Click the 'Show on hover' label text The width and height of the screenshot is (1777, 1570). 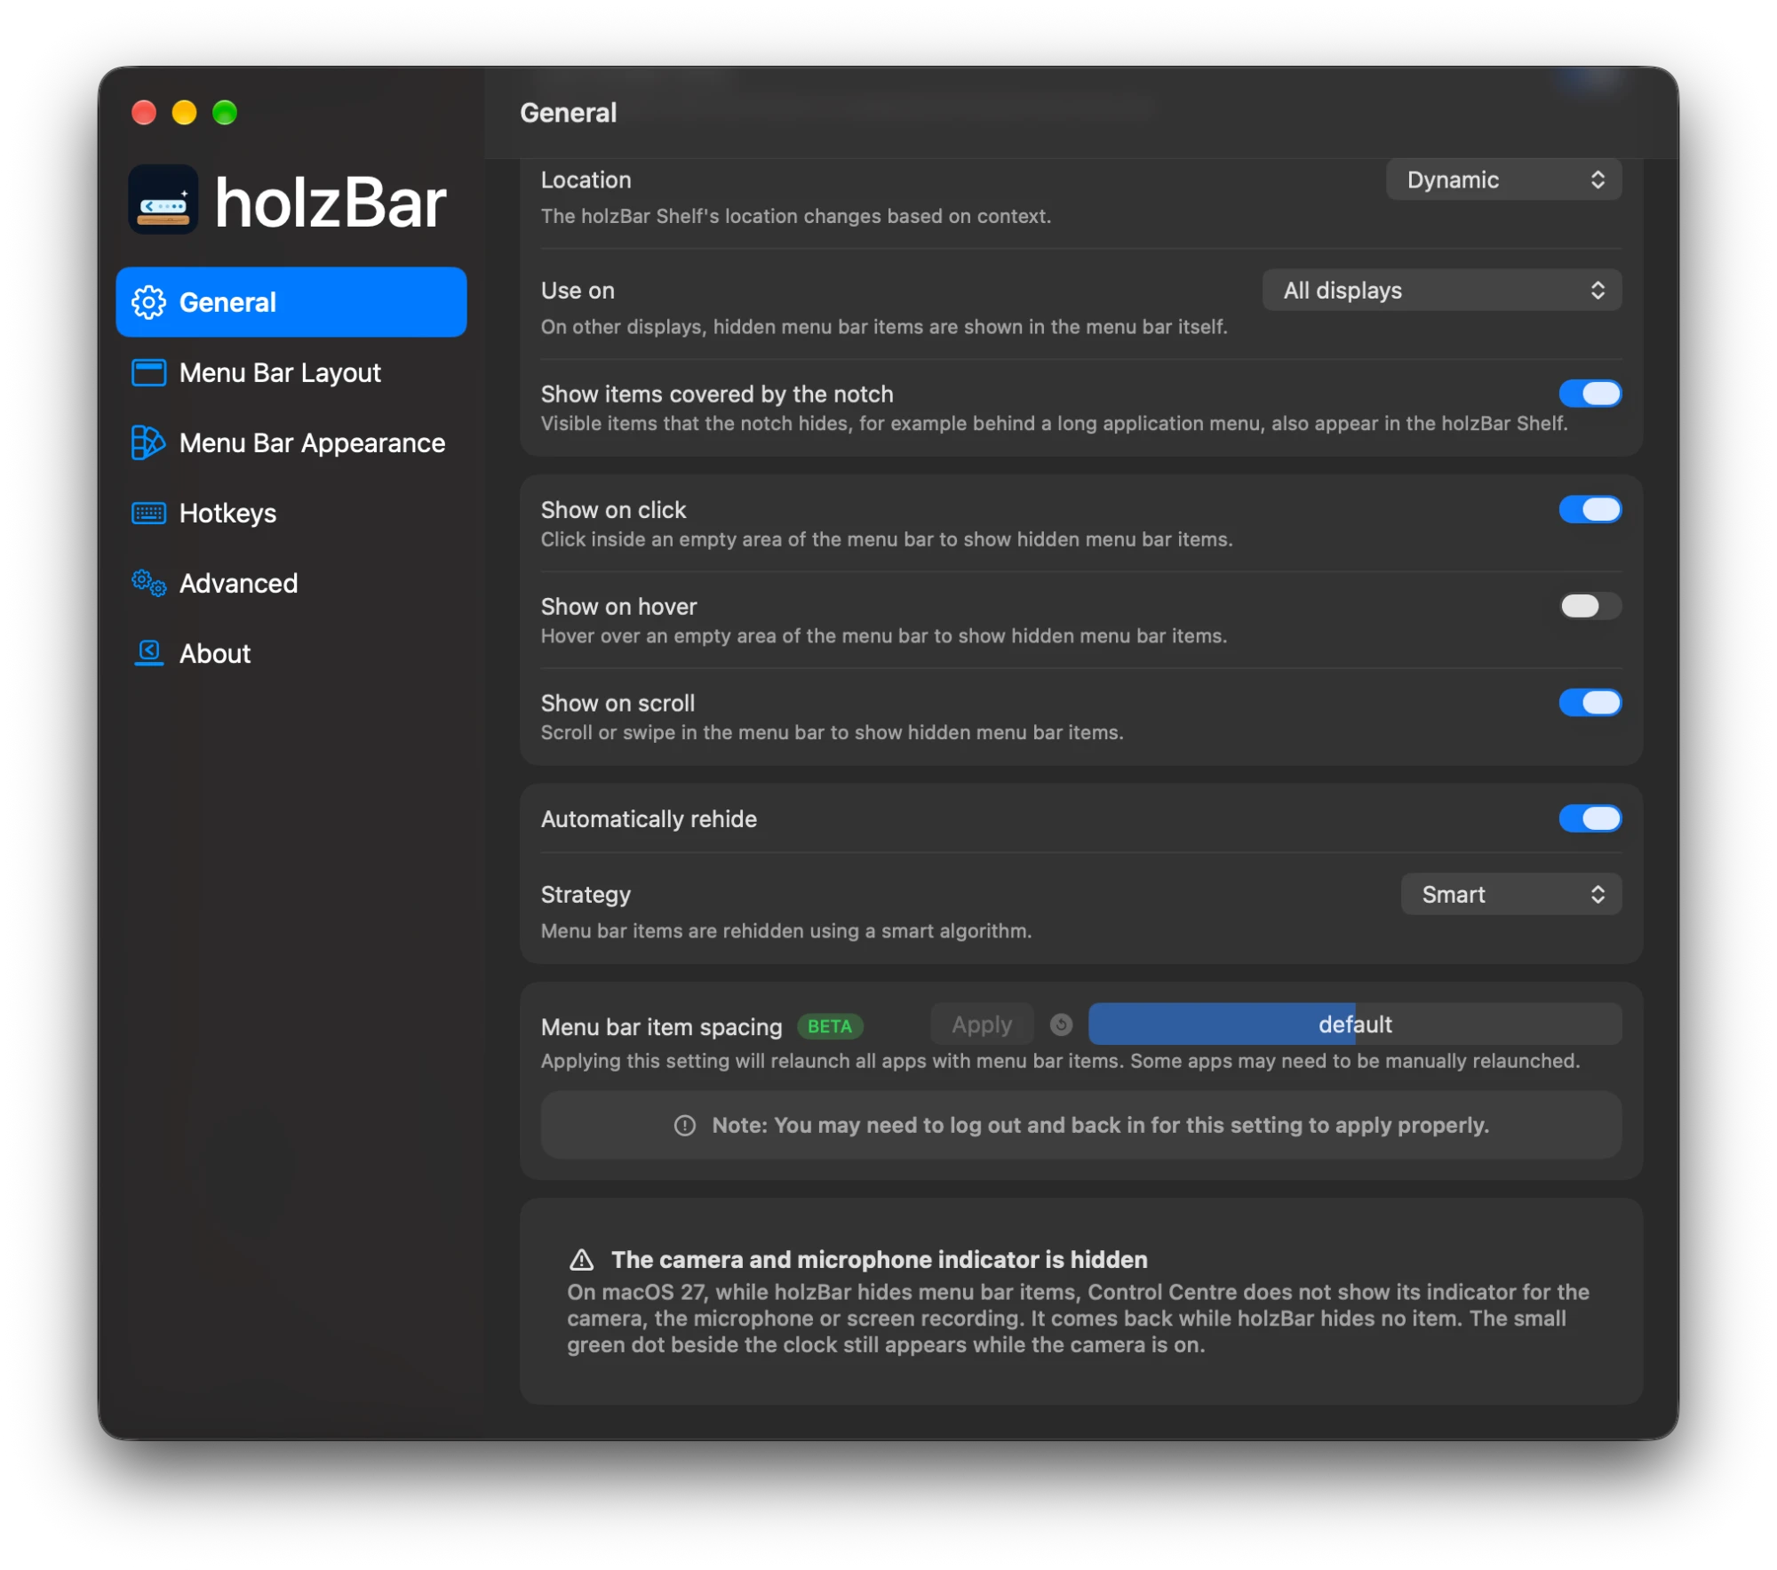coord(618,606)
